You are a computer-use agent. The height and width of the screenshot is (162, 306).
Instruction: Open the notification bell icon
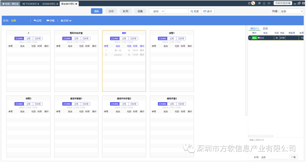point(264,3)
